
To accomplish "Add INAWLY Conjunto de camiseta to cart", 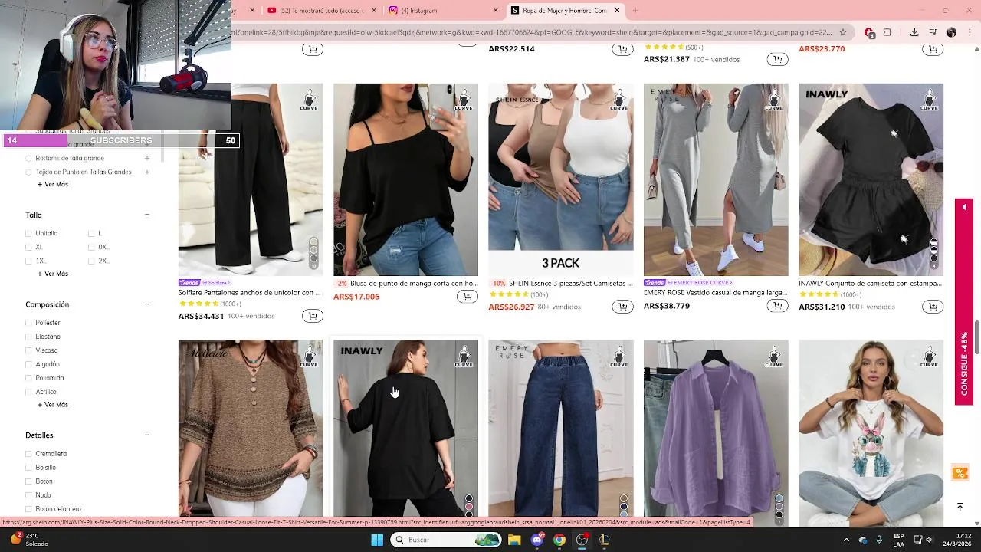I will coord(933,307).
